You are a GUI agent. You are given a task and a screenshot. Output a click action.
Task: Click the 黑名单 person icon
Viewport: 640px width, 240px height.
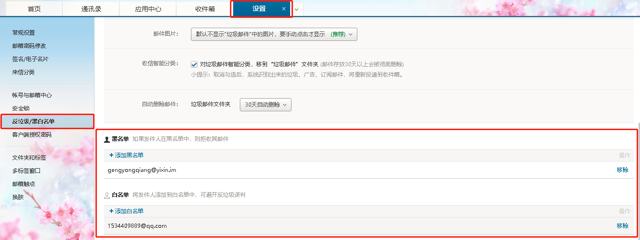point(107,139)
